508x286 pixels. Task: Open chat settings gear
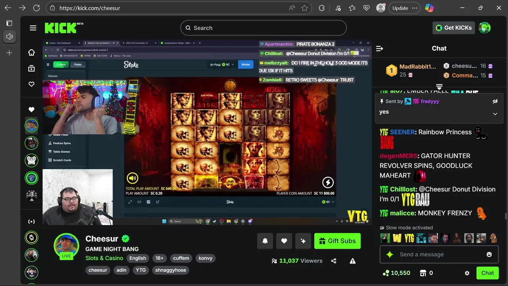click(467, 273)
